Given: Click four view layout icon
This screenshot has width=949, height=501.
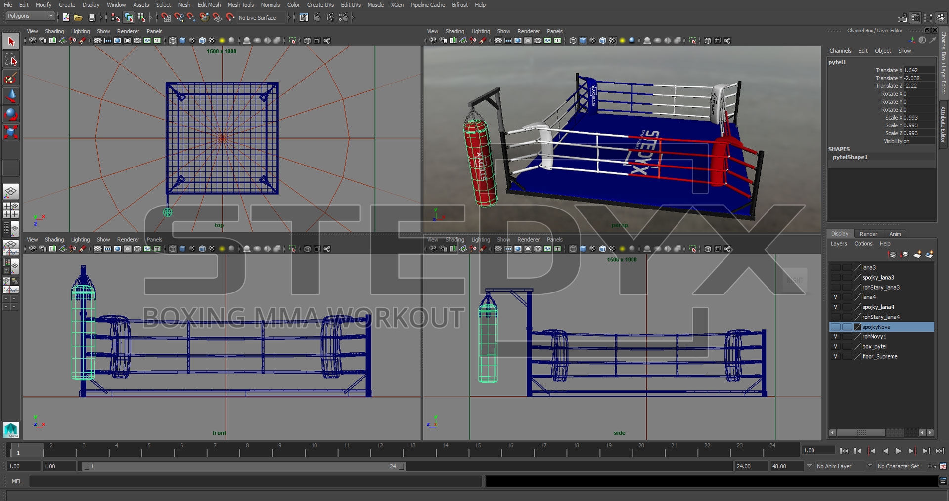Looking at the screenshot, I should coord(11,210).
